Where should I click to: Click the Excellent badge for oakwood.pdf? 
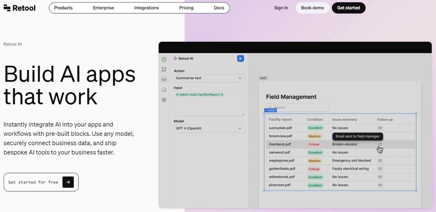(315, 153)
